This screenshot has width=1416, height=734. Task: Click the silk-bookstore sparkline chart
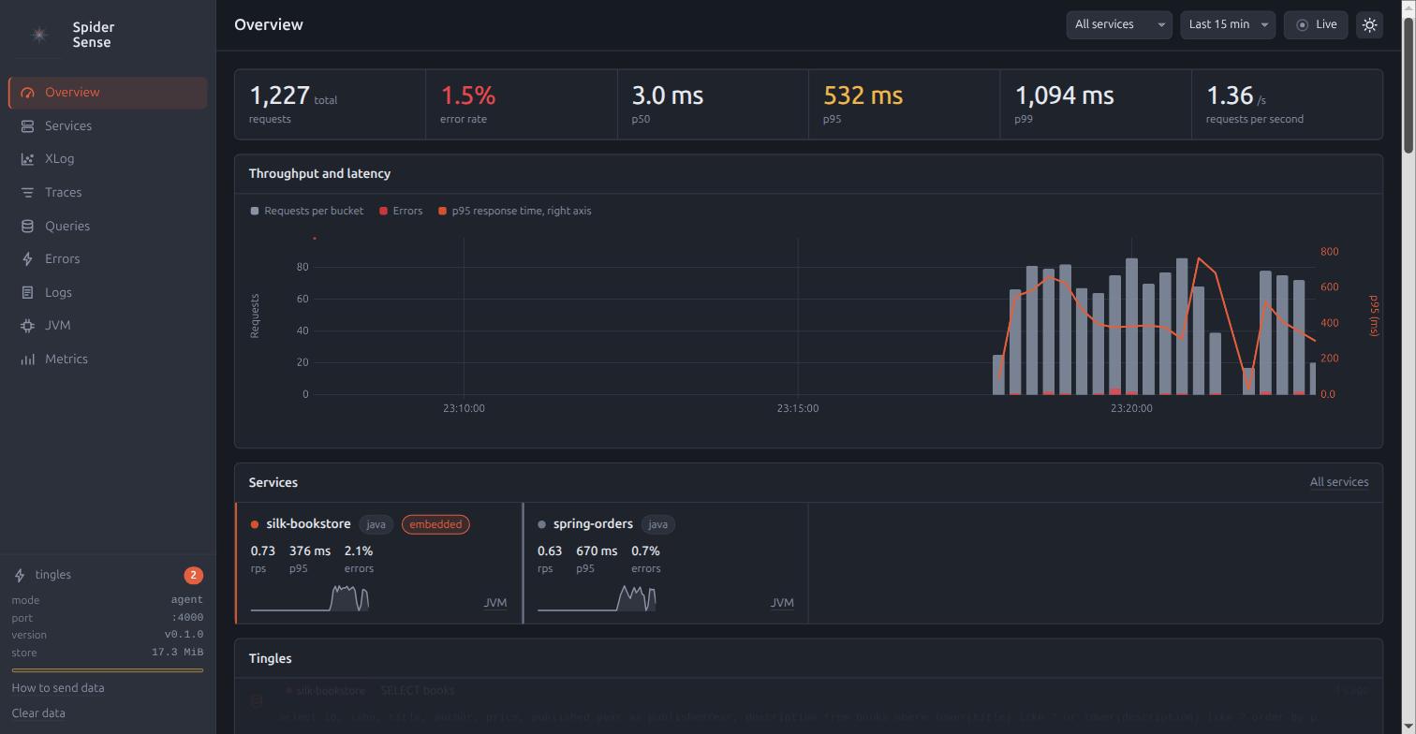pos(310,598)
